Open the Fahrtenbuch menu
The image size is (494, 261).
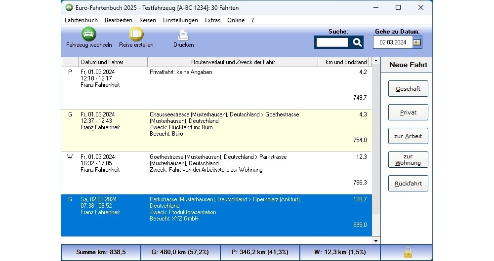[x=81, y=20]
